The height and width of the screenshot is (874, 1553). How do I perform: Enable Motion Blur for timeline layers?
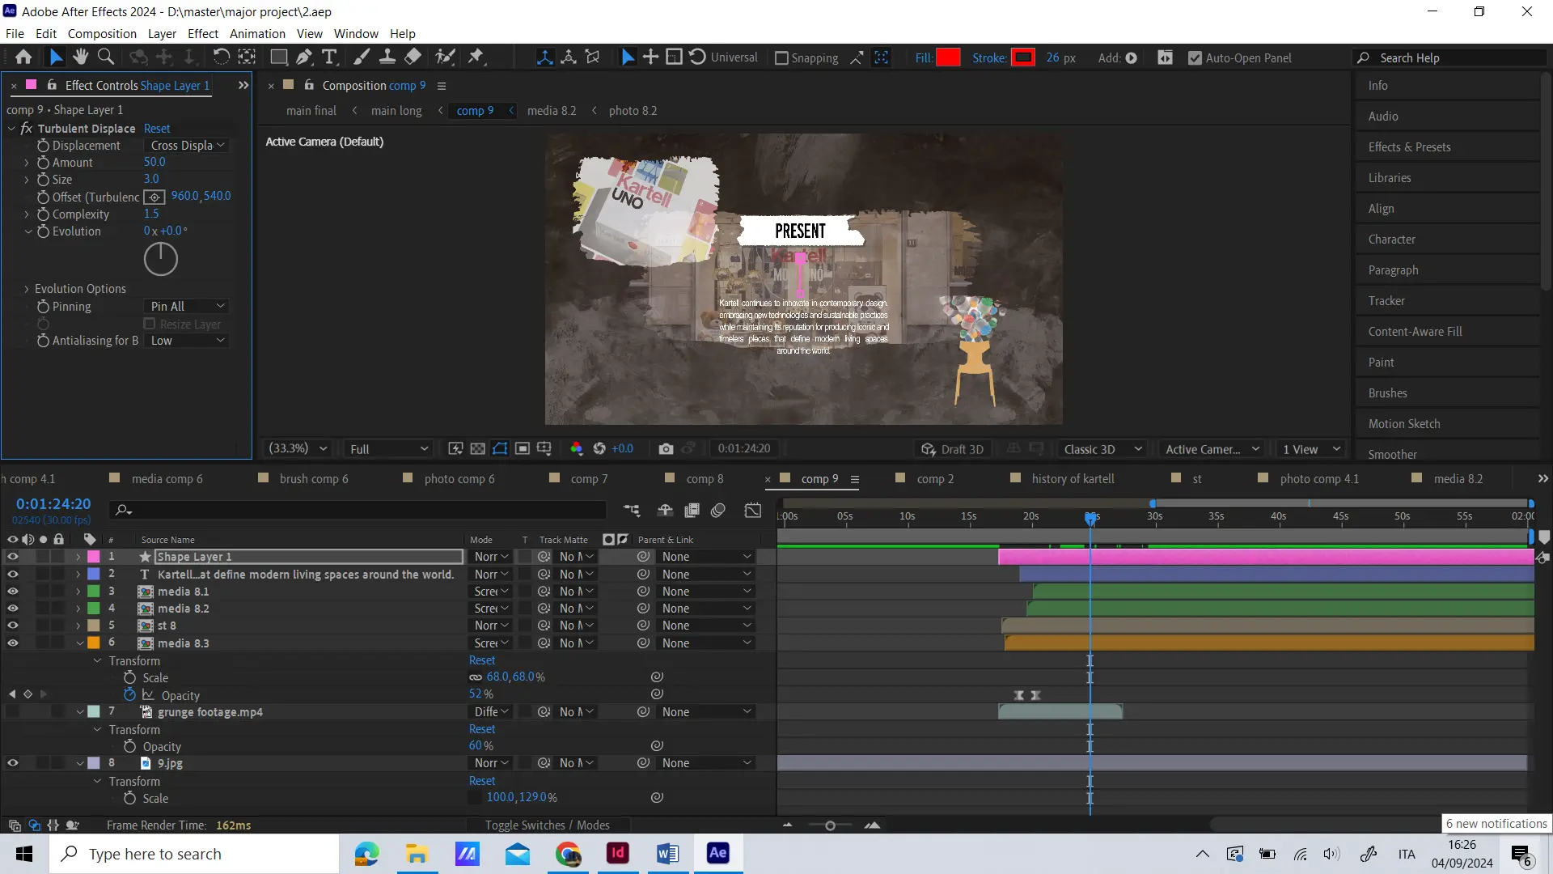(718, 510)
